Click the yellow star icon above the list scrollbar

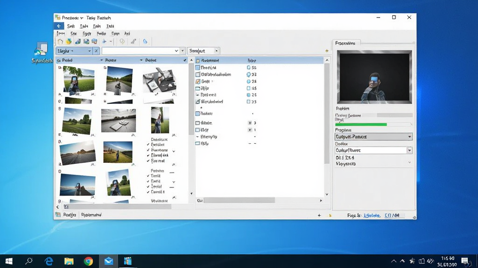(x=327, y=51)
